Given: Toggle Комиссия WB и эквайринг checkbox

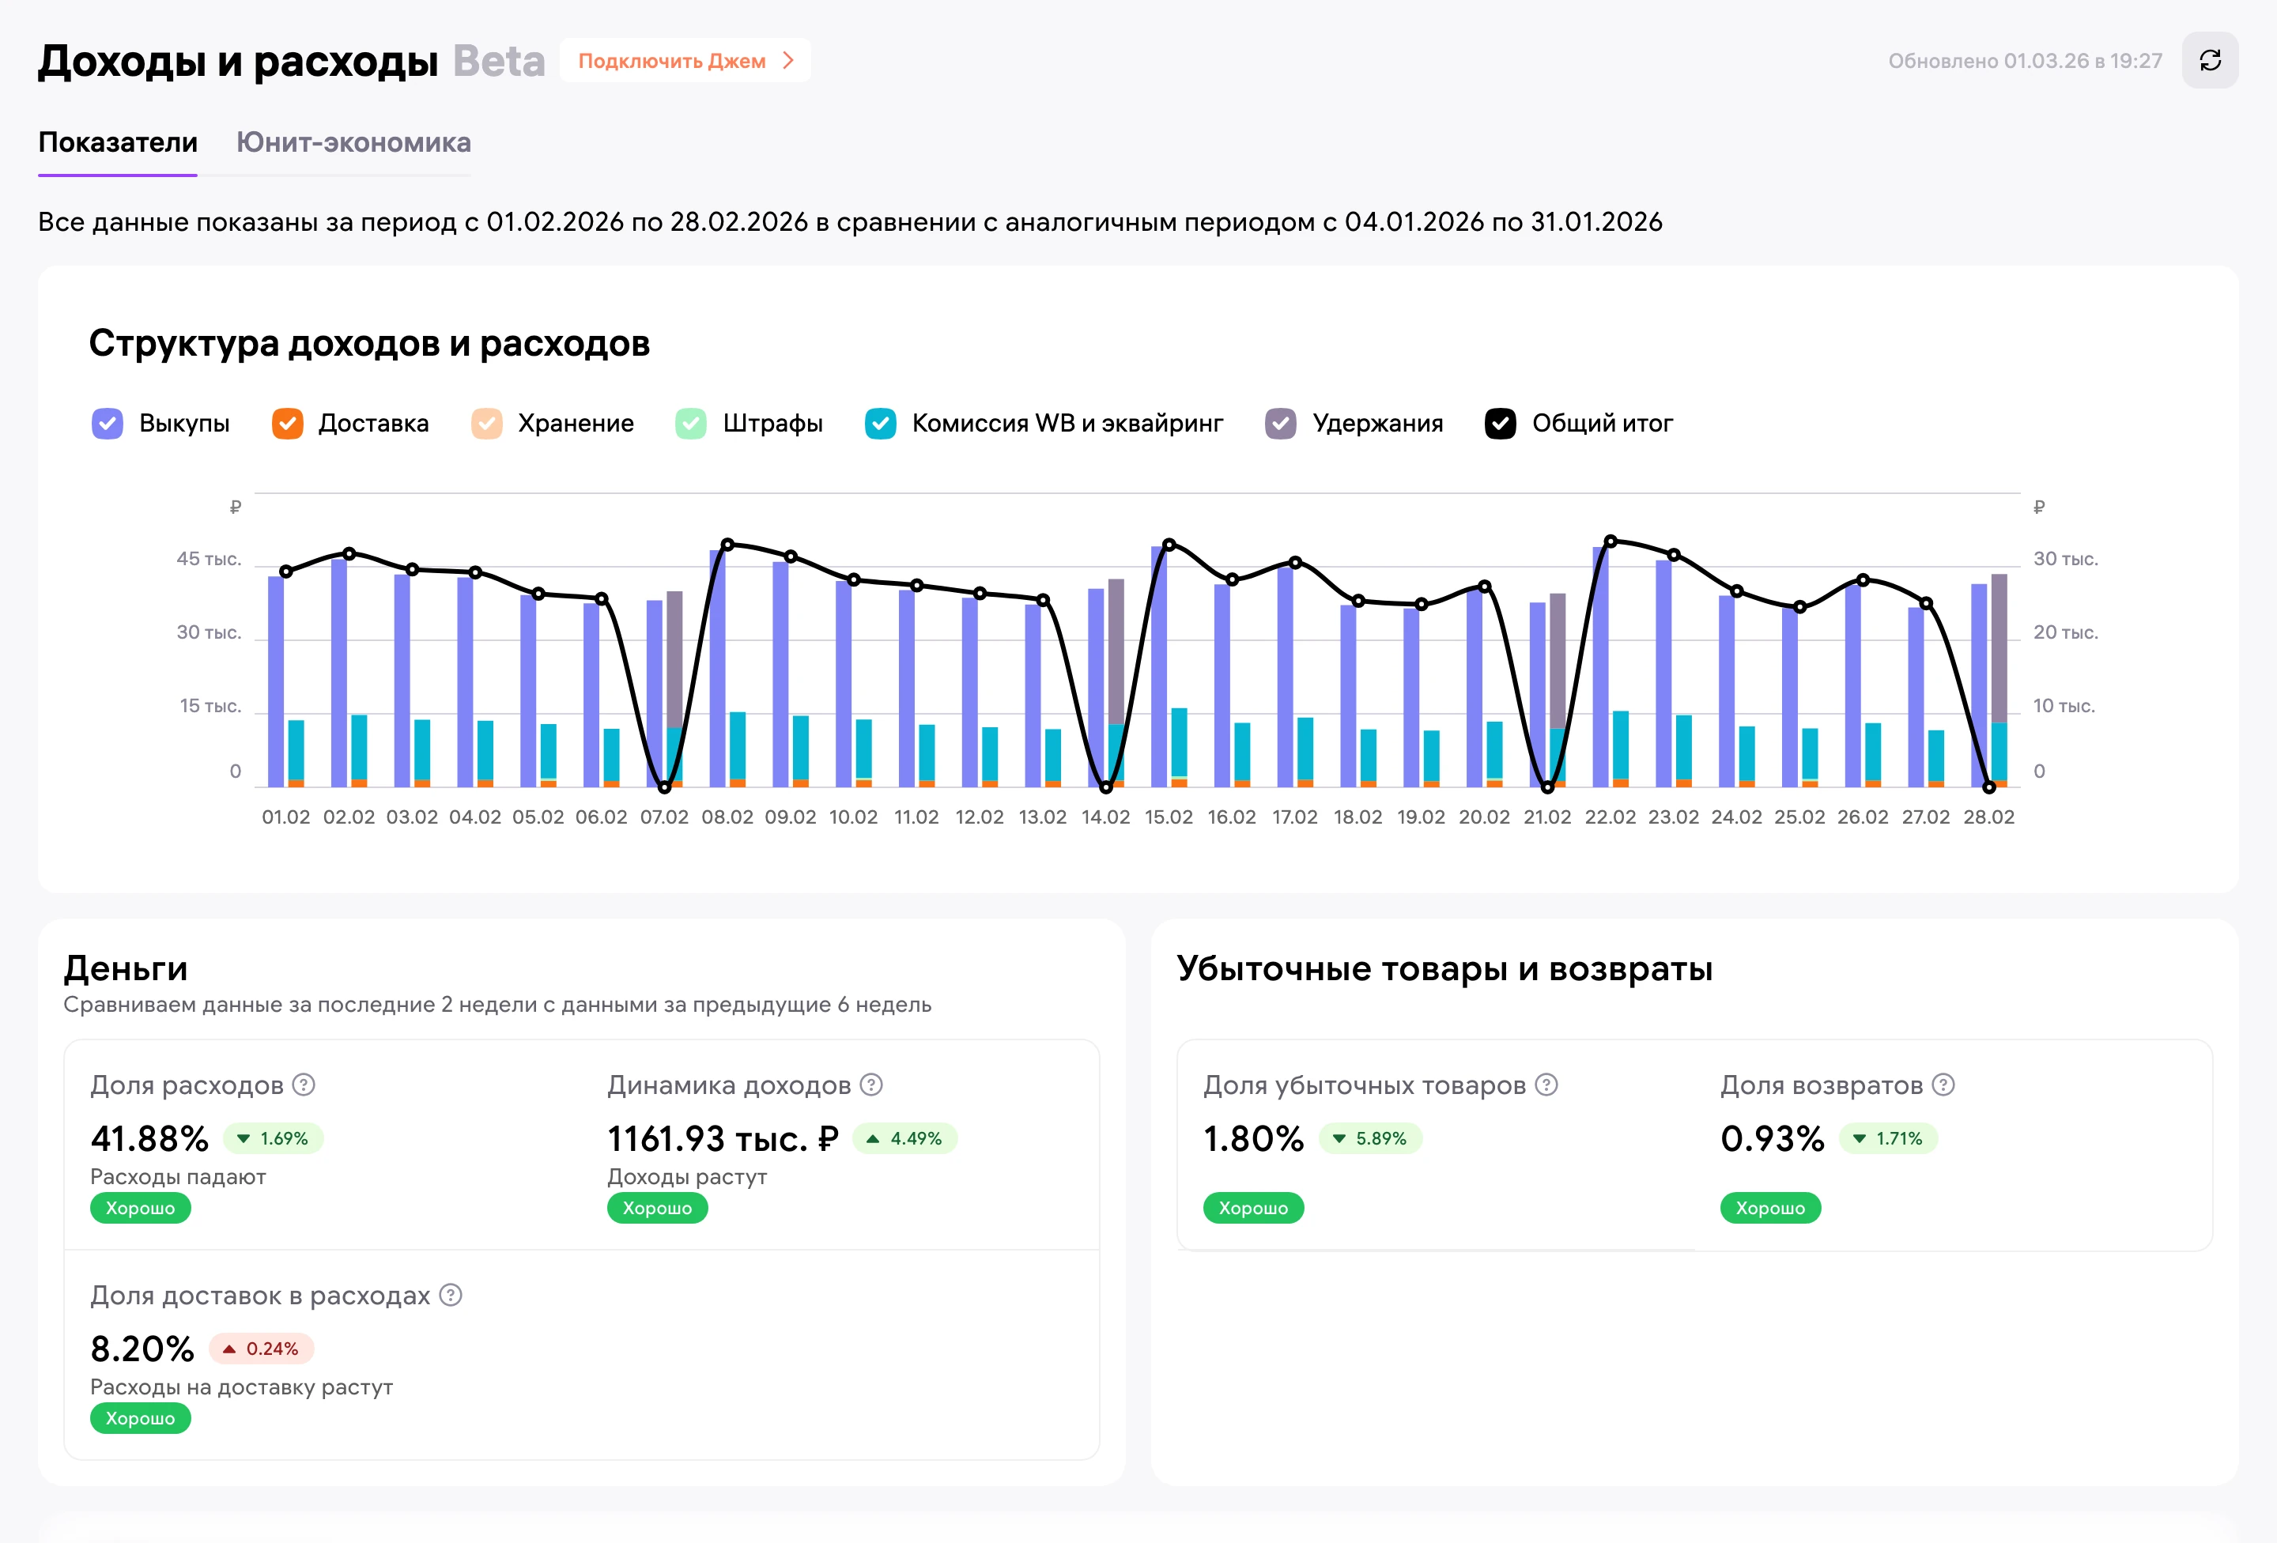Looking at the screenshot, I should 881,423.
